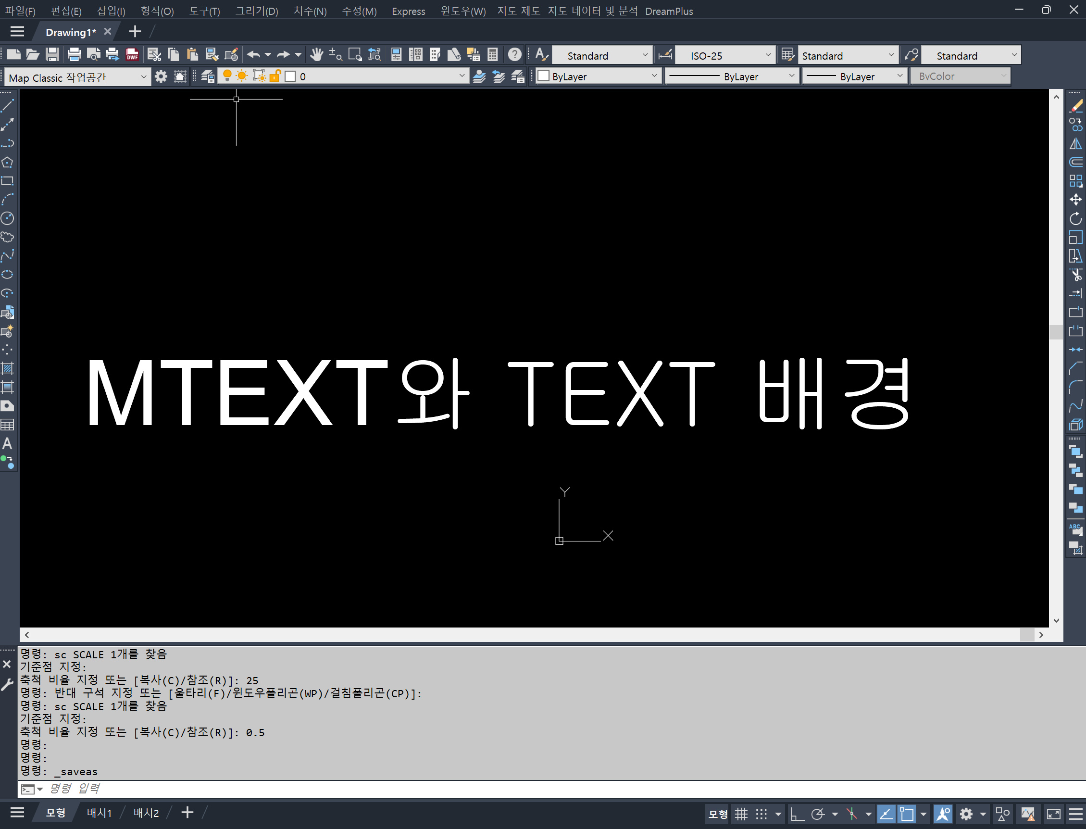Click the 모형 model space status button
Image resolution: width=1086 pixels, height=829 pixels.
coord(718,814)
